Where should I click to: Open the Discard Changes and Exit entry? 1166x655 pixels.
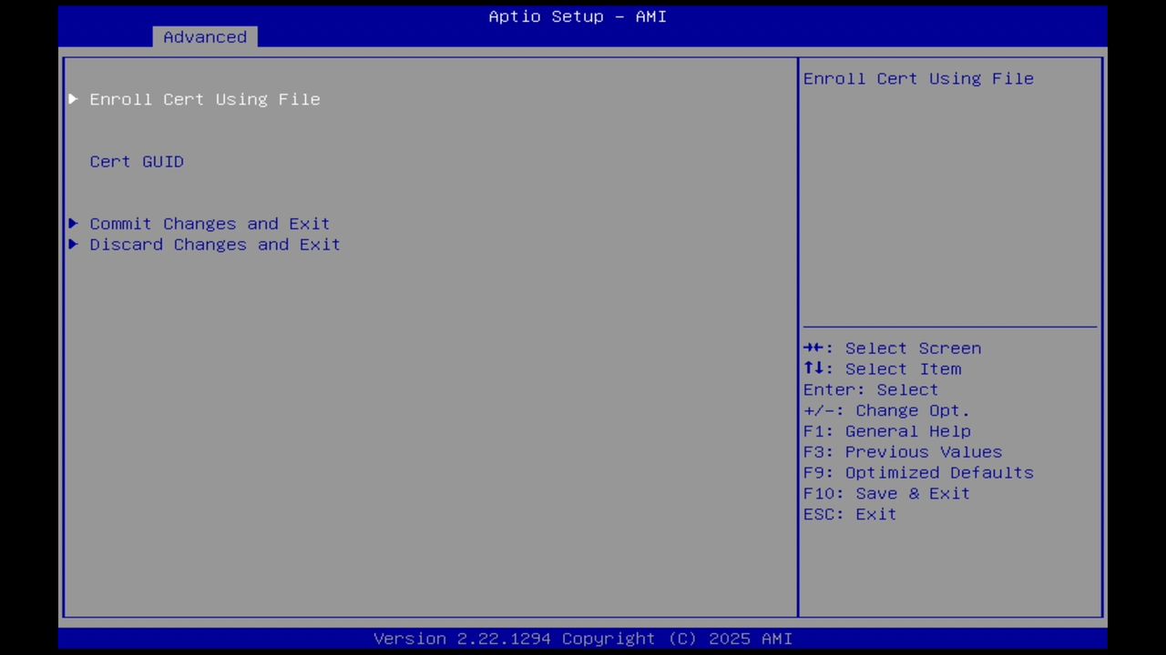215,245
